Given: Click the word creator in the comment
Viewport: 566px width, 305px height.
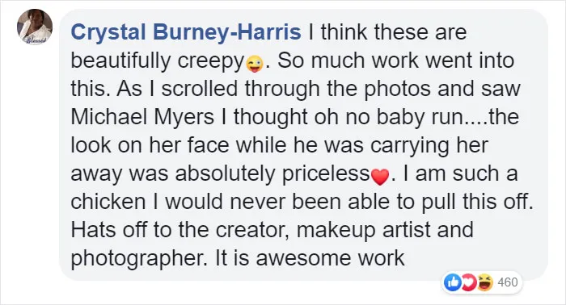Looking at the screenshot, I should coord(251,230).
